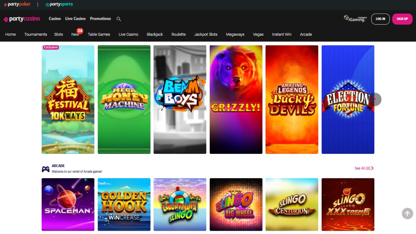
Task: Select Casino in the top navigation
Action: click(55, 19)
